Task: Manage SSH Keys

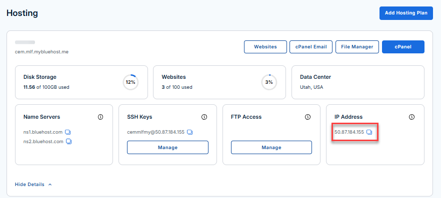Action: point(167,147)
